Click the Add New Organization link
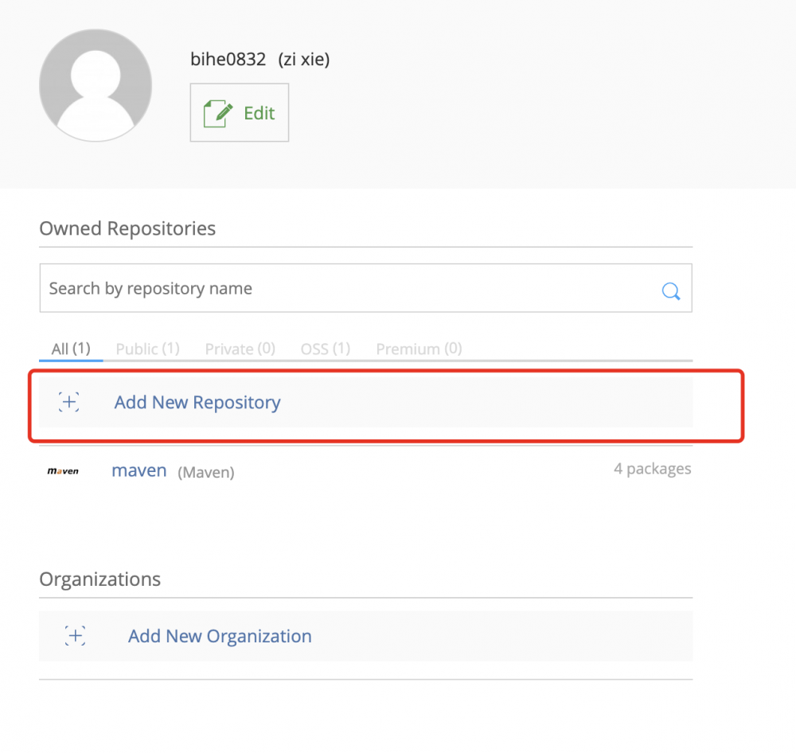 220,636
